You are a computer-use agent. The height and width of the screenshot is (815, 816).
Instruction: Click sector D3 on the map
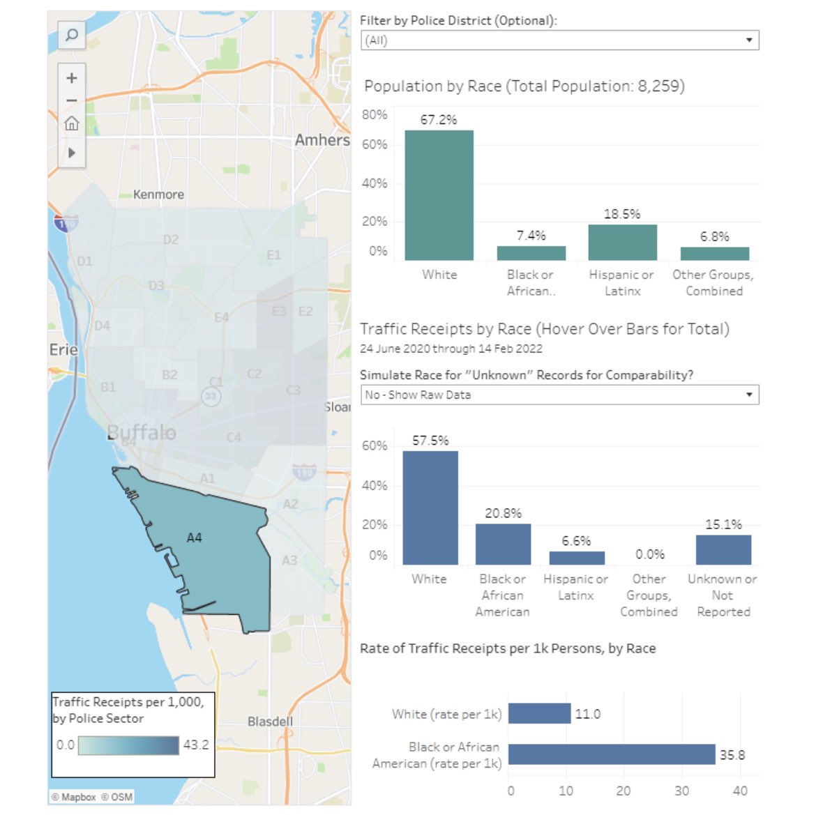[157, 286]
